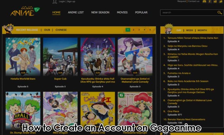Open Kimetsu no Yaiba Movie: Mugen Ressha-hen
The image size is (224, 135).
click(193, 56)
